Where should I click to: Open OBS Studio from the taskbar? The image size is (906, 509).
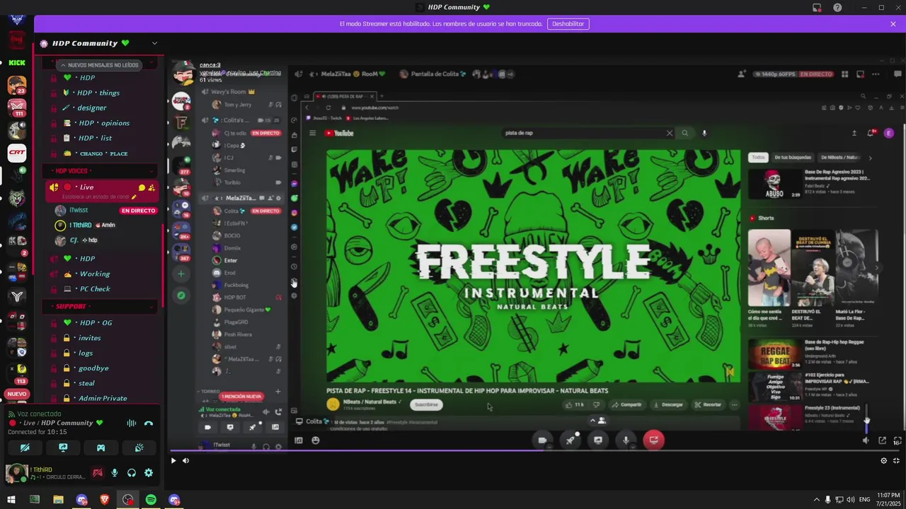[x=127, y=500]
